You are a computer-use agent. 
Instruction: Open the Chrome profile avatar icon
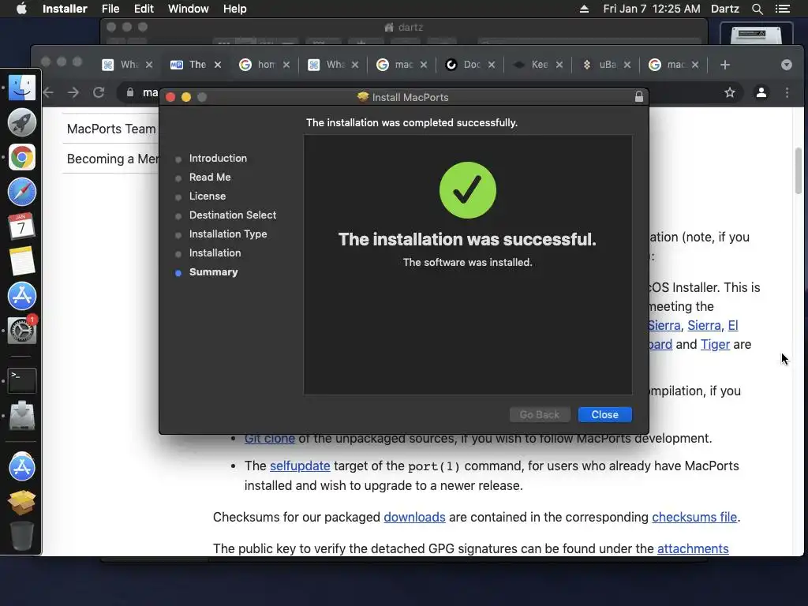point(761,92)
